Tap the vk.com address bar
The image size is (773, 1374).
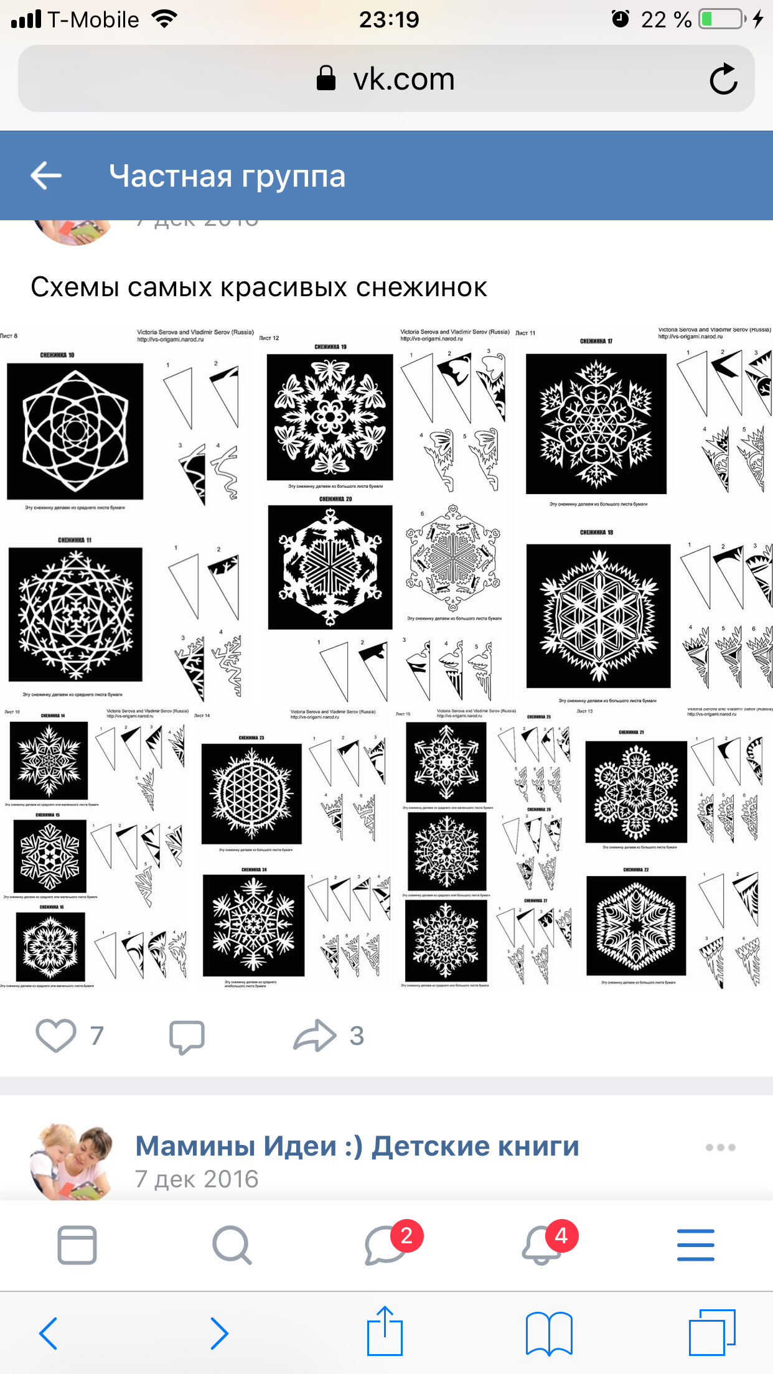386,79
